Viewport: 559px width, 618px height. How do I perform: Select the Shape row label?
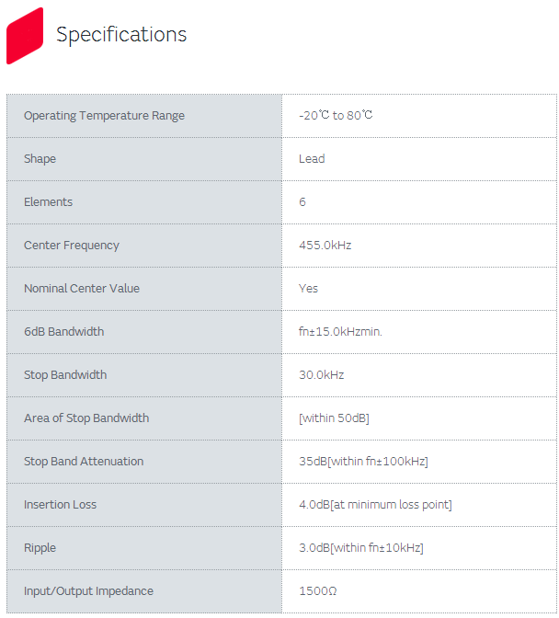40,159
